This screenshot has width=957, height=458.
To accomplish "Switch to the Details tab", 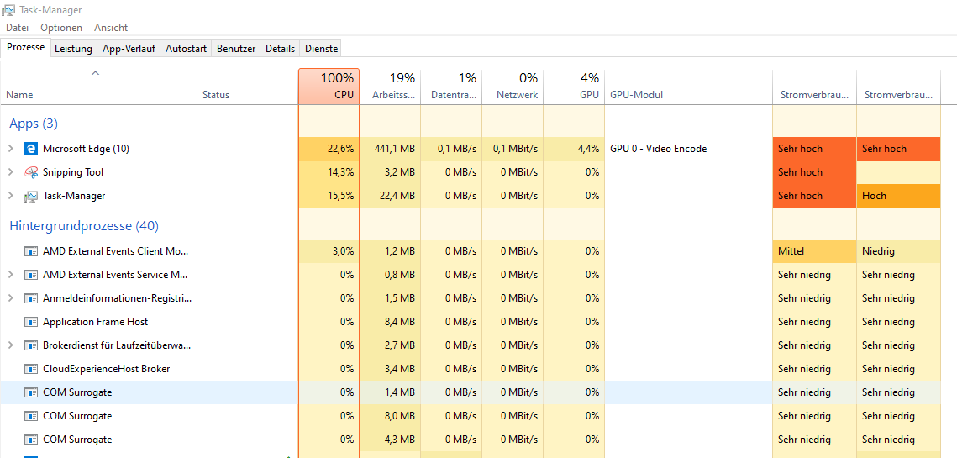I will pyautogui.click(x=280, y=49).
